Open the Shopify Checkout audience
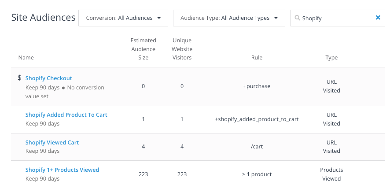Image resolution: width=390 pixels, height=196 pixels. tap(48, 78)
